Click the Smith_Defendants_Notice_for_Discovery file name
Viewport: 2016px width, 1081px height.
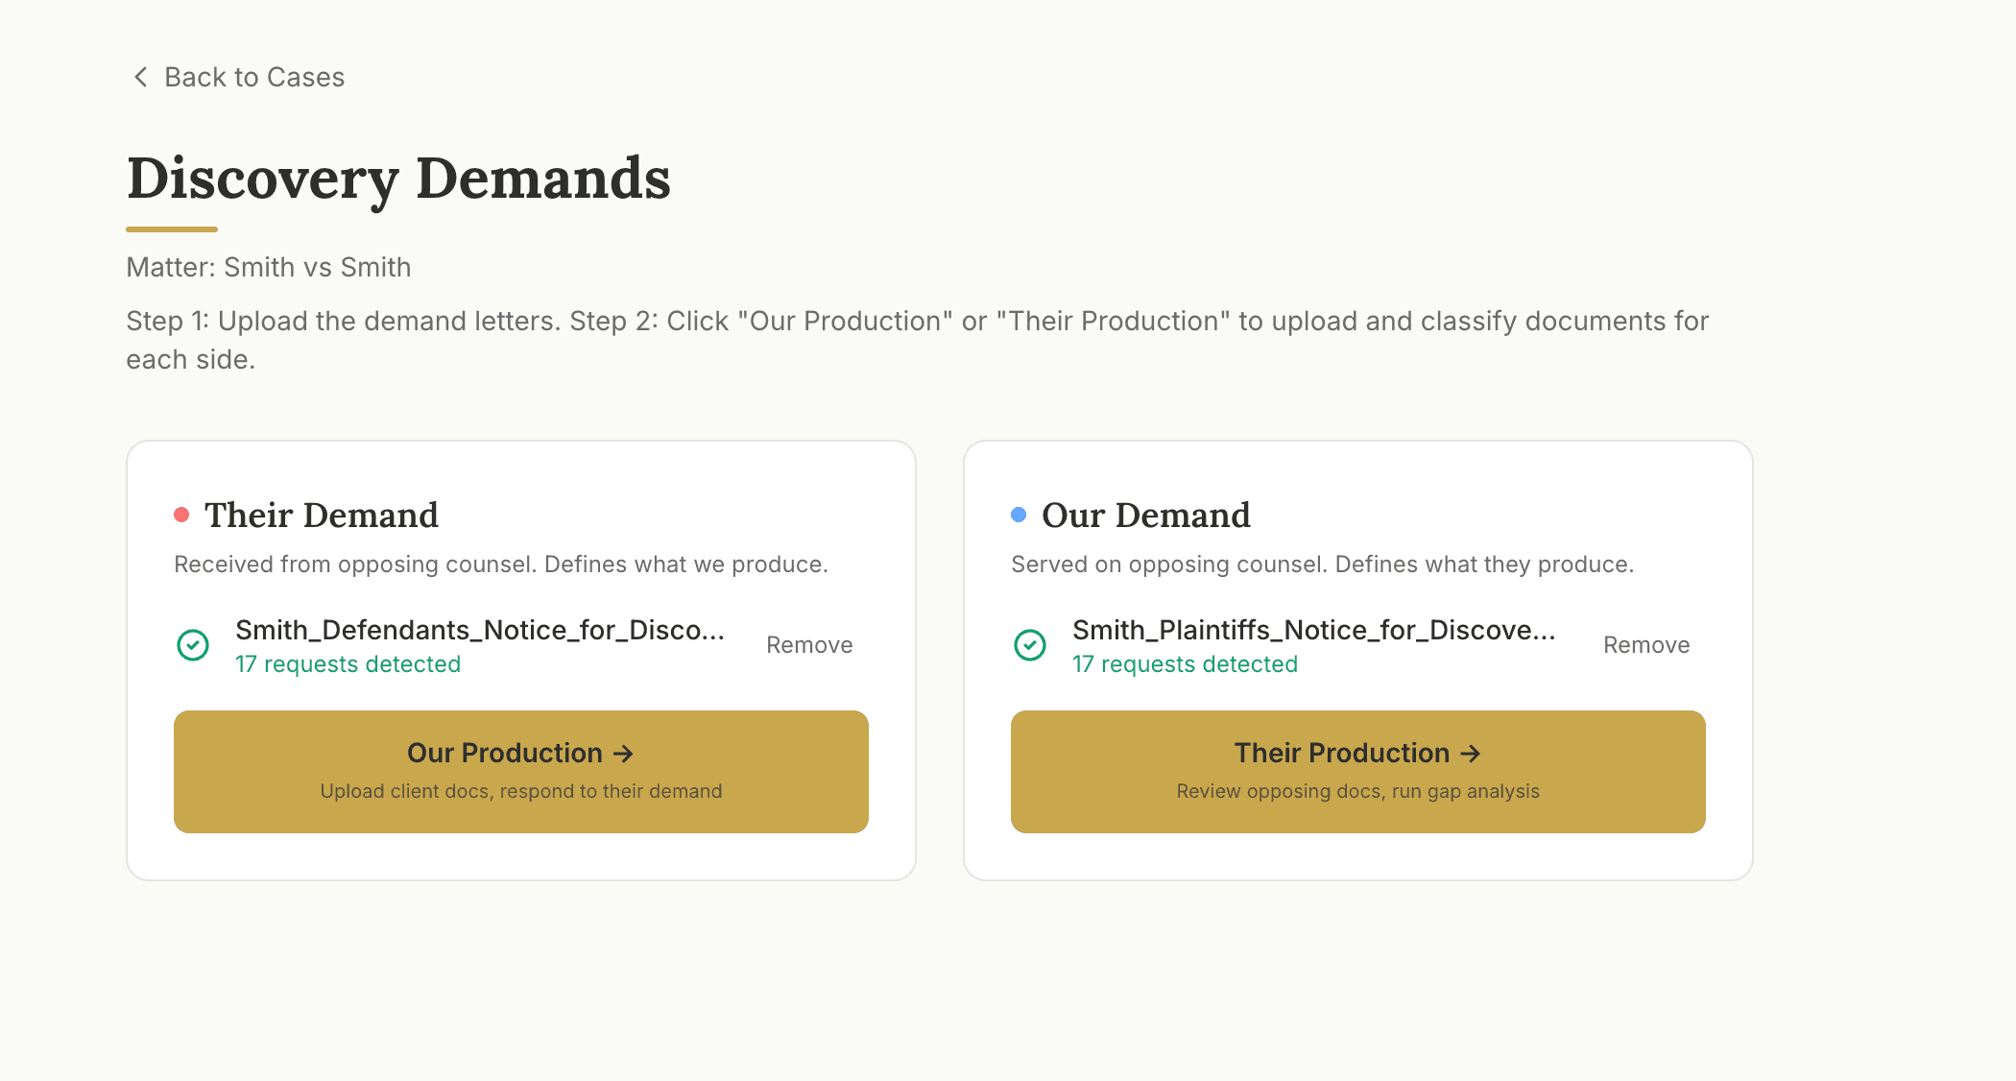[480, 630]
